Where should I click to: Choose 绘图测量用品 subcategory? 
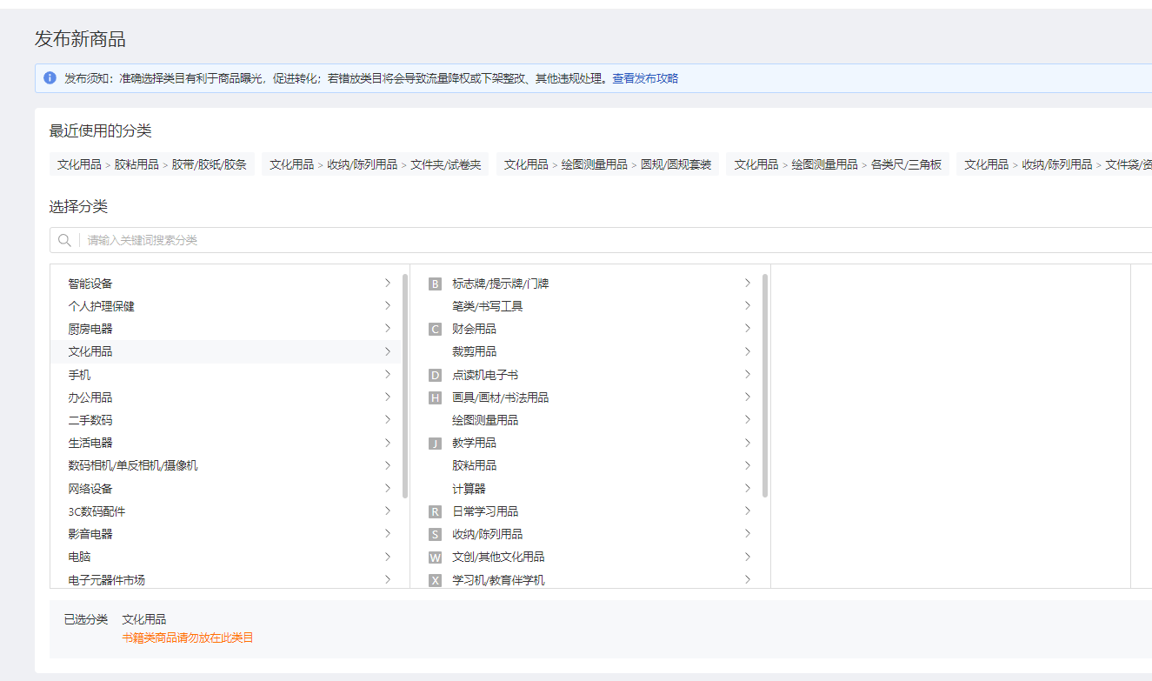coord(484,420)
